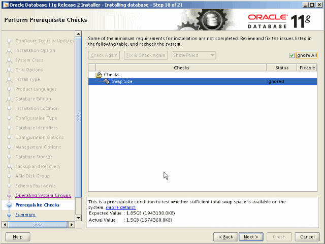Click the Checks folder icon in tree
Image resolution: width=325 pixels, height=244 pixels.
tap(99, 75)
